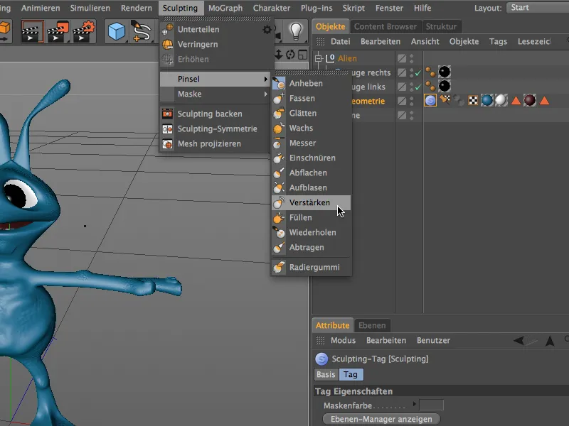The width and height of the screenshot is (569, 426).
Task: Switch to Struktur tab
Action: (441, 26)
